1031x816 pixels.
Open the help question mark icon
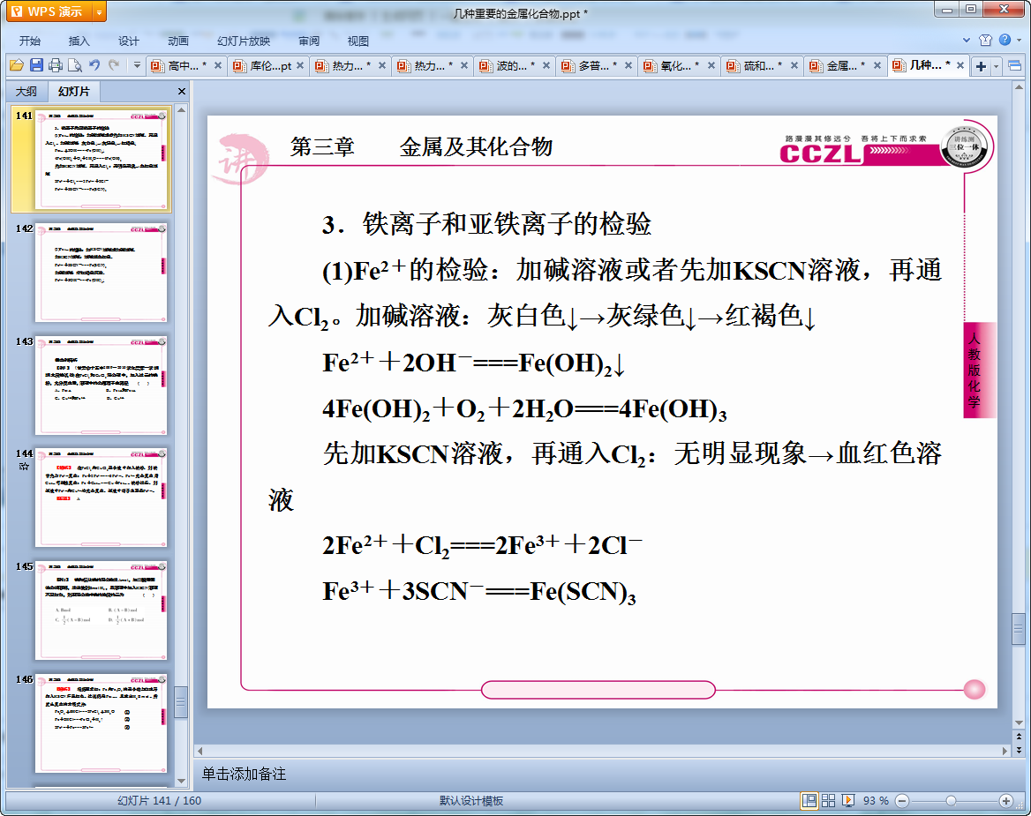[1005, 40]
